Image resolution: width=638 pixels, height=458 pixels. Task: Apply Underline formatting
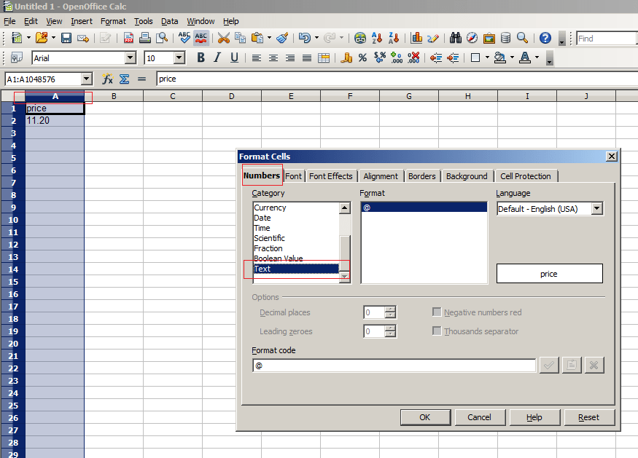pyautogui.click(x=234, y=58)
